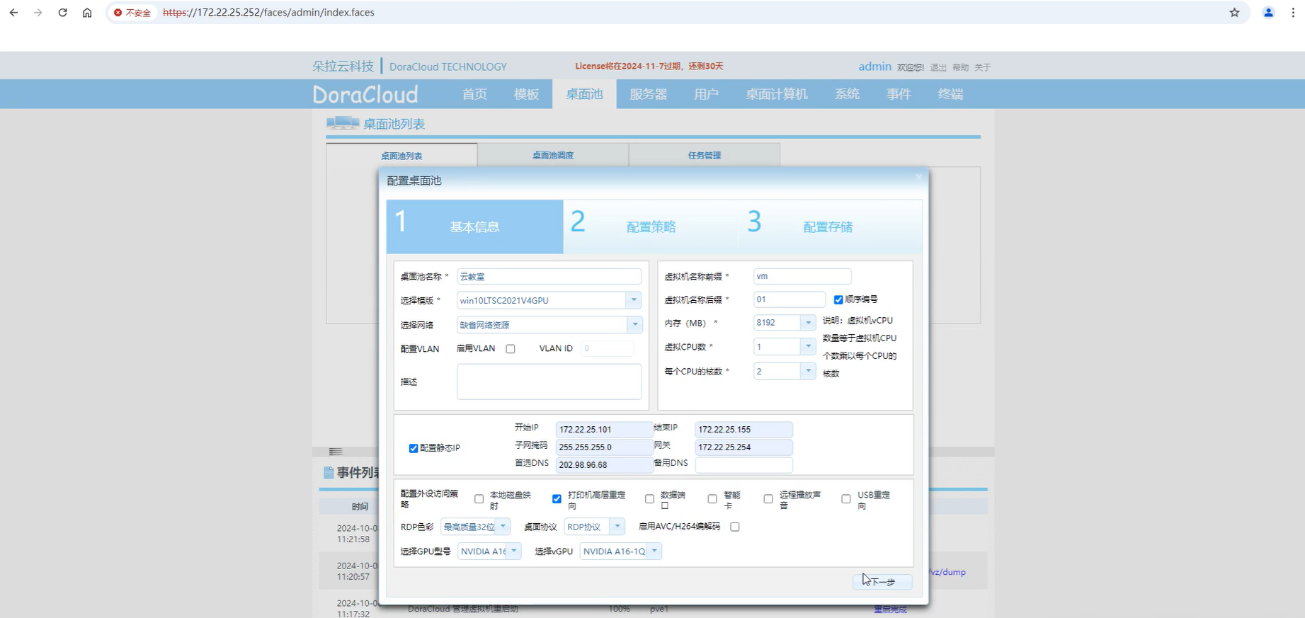1305x618 pixels.
Task: Click the 备用DNS input field
Action: (x=743, y=464)
